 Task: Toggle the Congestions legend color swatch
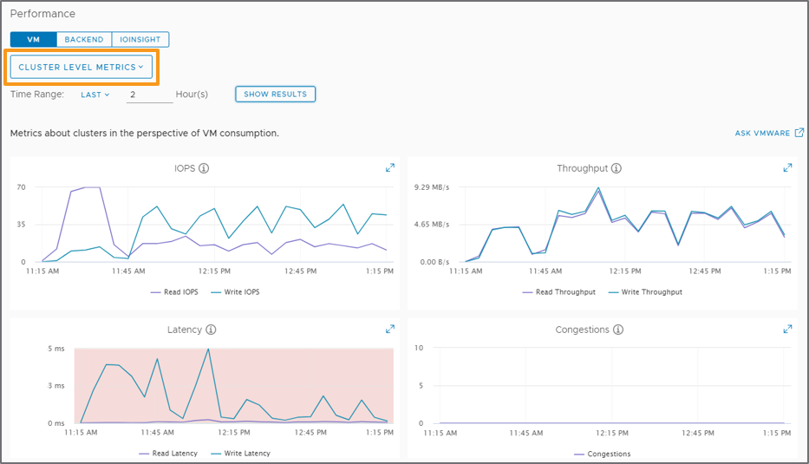click(580, 454)
